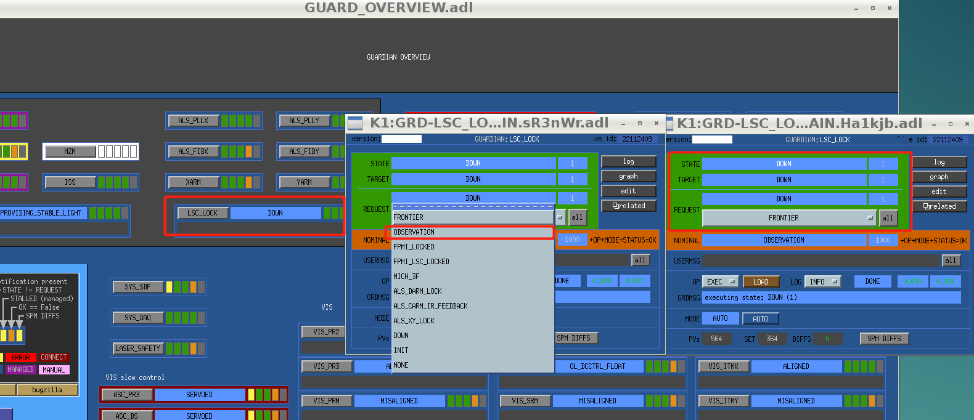This screenshot has height=420, width=974.
Task: Toggle the second AUTO mode button in right window
Action: click(x=760, y=318)
